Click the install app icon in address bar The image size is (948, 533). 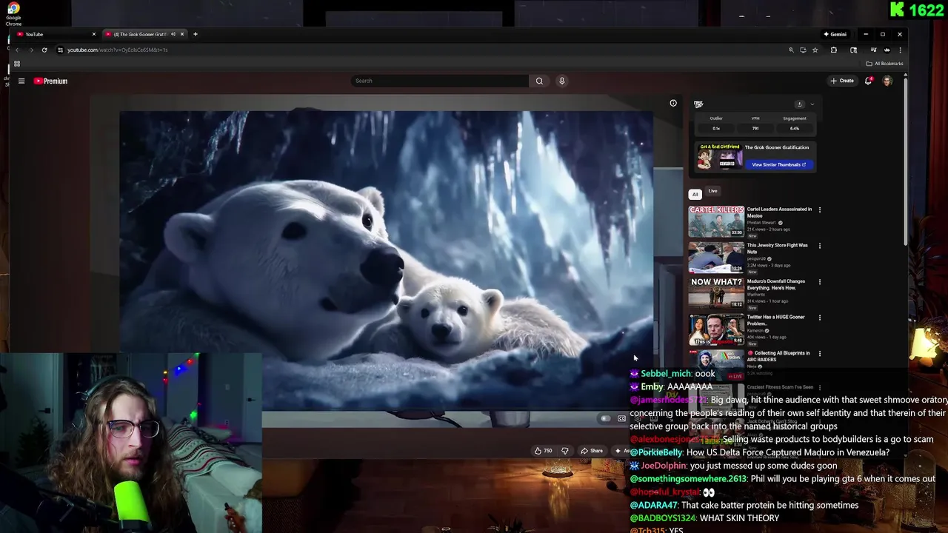click(803, 50)
